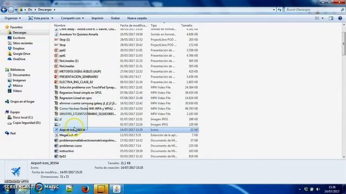Select file METODOLOGÍAS ÁGILES (AUP)
Viewport: 346px width, 194px height.
(80, 72)
